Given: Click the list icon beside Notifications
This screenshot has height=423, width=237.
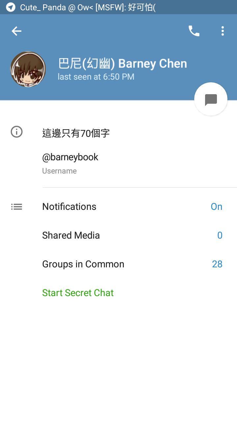Looking at the screenshot, I should (16, 207).
